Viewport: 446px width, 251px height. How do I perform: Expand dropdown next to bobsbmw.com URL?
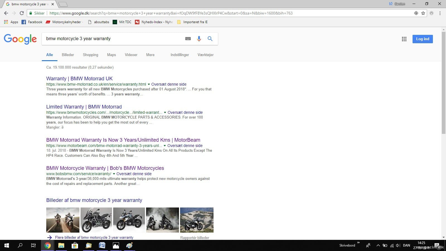tap(114, 174)
